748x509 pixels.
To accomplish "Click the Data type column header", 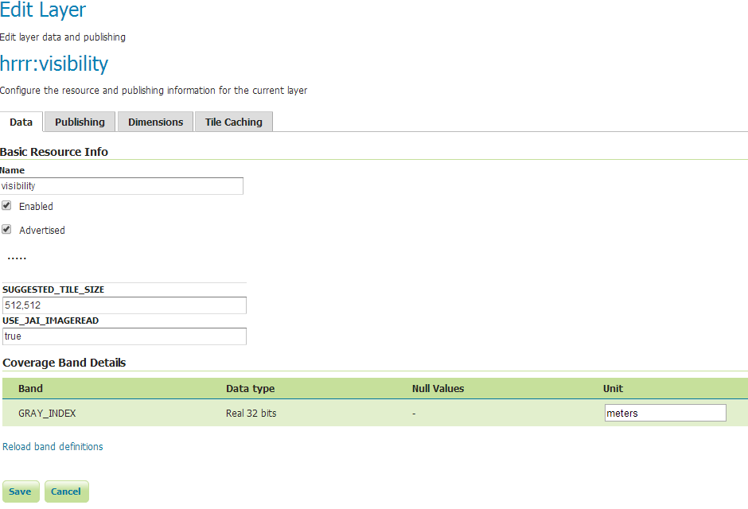I will 251,388.
